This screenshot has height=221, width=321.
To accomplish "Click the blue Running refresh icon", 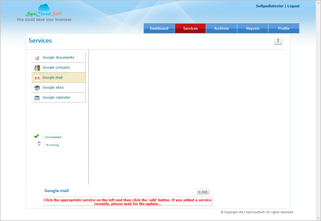I will pyautogui.click(x=39, y=143).
